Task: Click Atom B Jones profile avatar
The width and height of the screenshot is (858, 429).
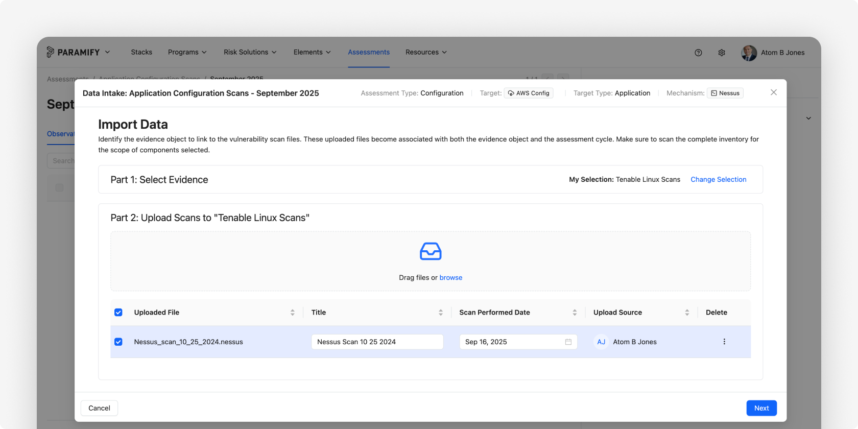Action: coord(749,53)
